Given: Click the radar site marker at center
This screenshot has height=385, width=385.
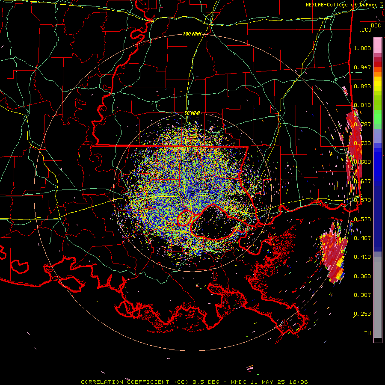Looking at the screenshot, I should coord(192,192).
